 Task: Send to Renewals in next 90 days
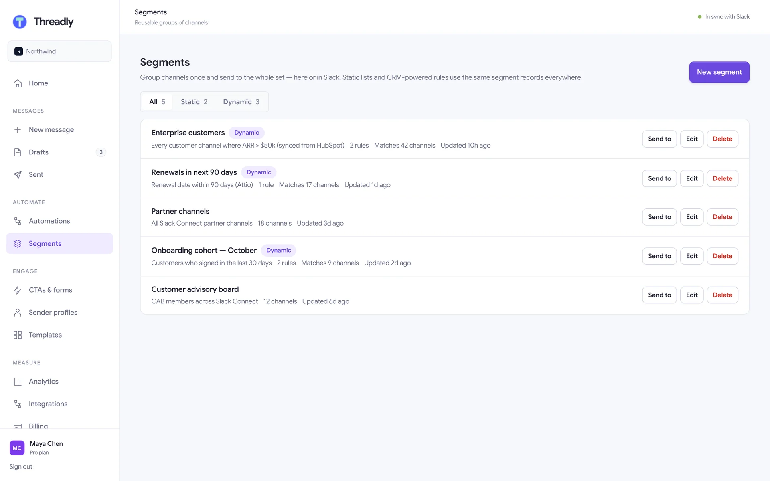(659, 178)
